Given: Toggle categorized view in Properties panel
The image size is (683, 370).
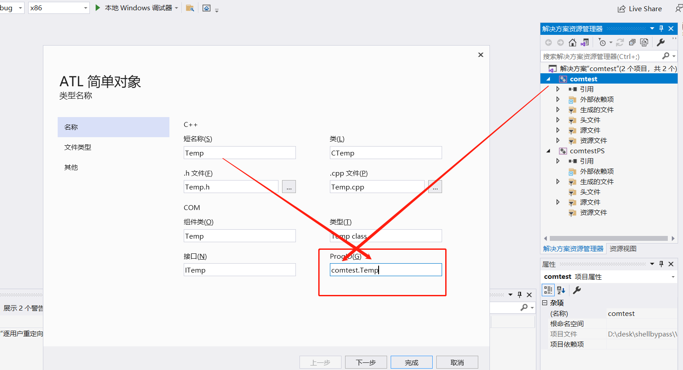Looking at the screenshot, I should point(548,290).
